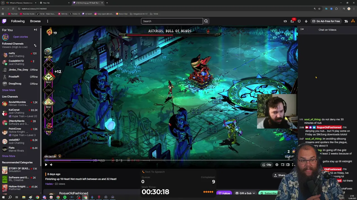Open browser extensions puzzle icon
Viewport: 357px width, 200px height.
(x=336, y=9)
